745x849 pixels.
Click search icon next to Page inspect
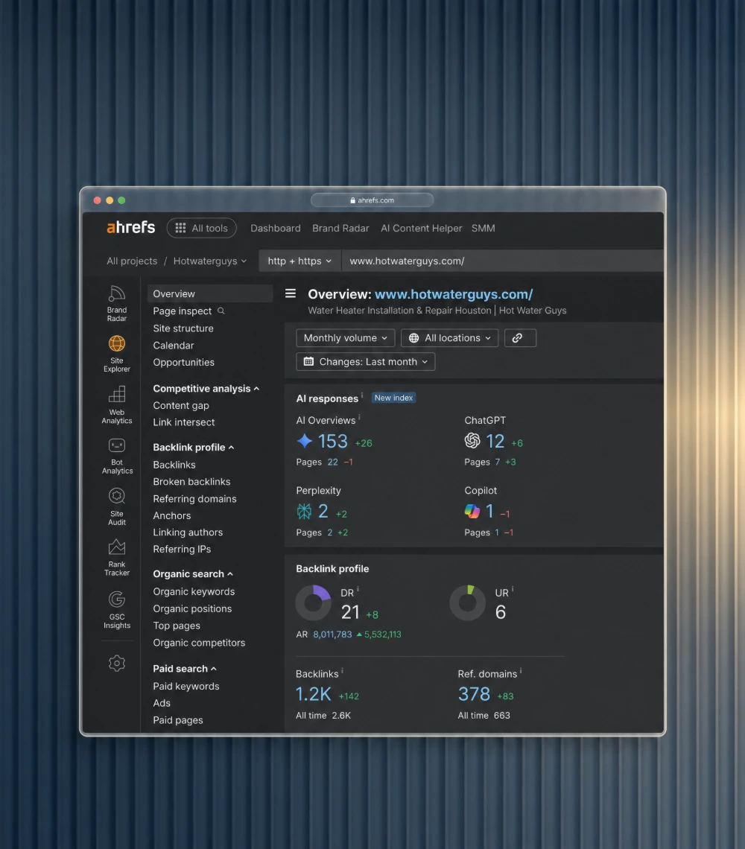click(221, 311)
